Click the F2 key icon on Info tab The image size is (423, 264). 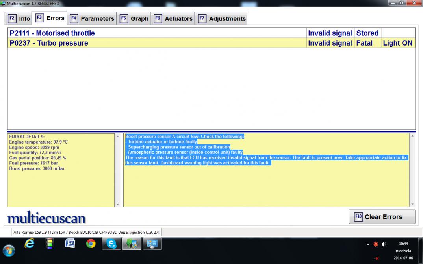(x=12, y=18)
